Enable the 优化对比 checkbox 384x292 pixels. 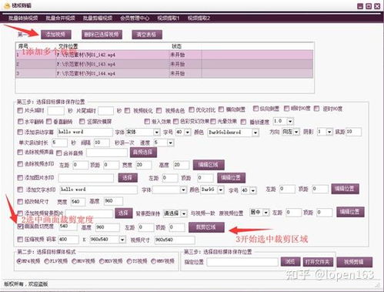pyautogui.click(x=192, y=109)
